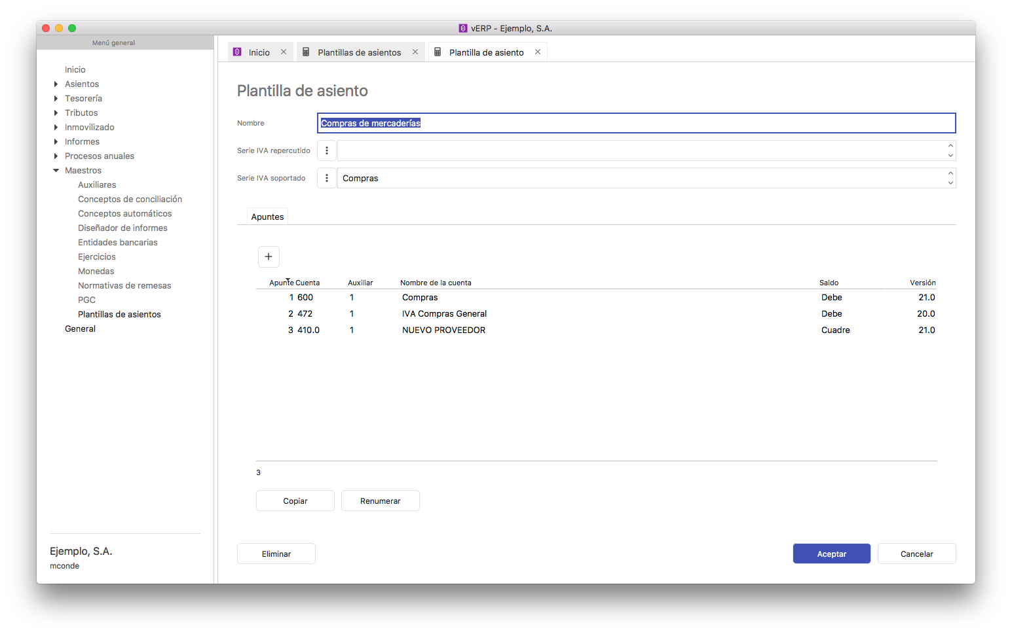Click the plus icon to add an apunte

[x=269, y=256]
